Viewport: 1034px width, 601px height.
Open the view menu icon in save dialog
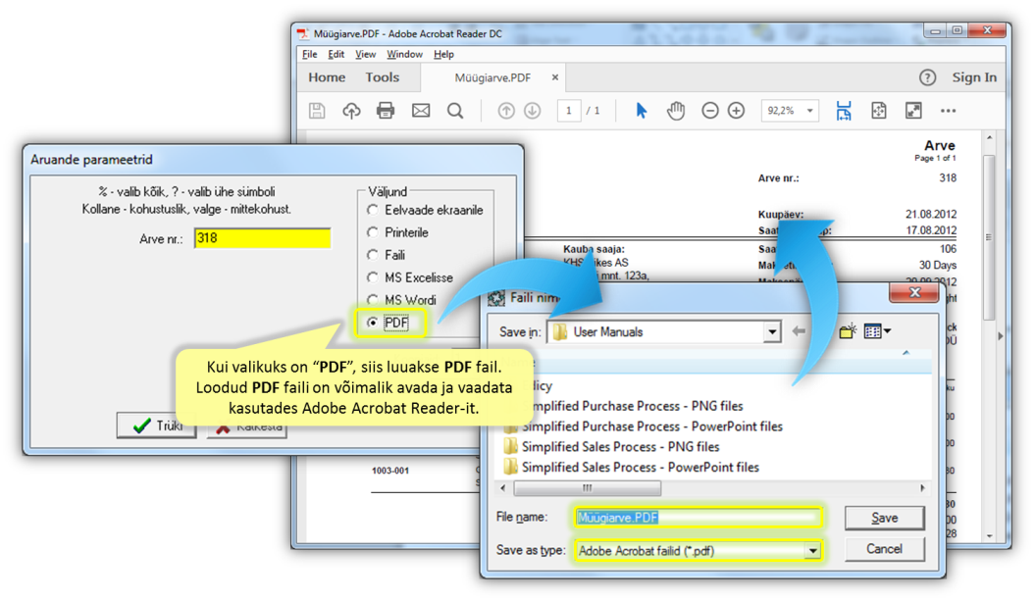877,330
